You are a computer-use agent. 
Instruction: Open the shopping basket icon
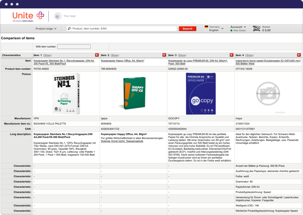pyautogui.click(x=256, y=28)
